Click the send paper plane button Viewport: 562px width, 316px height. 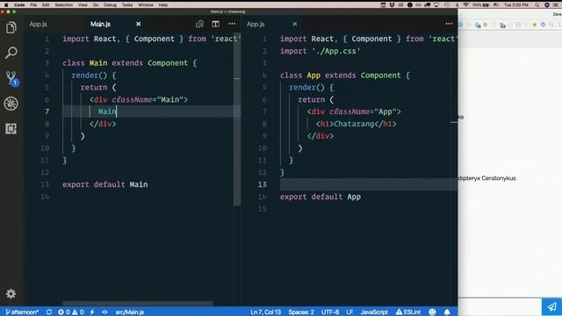pyautogui.click(x=551, y=306)
